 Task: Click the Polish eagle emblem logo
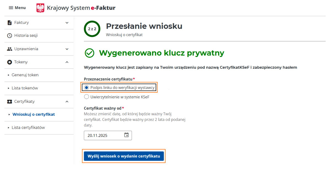pos(40,8)
